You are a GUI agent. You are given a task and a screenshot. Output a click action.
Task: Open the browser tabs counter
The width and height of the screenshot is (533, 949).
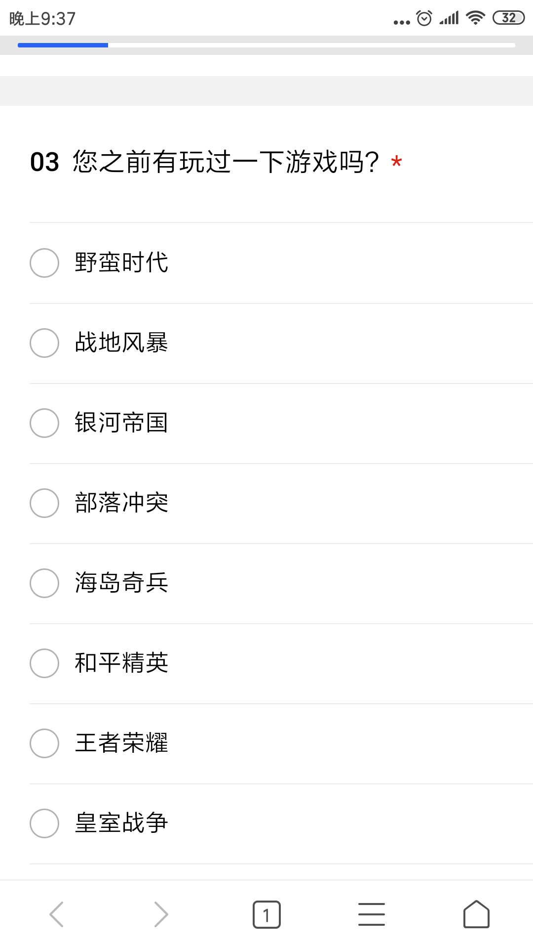pyautogui.click(x=266, y=914)
